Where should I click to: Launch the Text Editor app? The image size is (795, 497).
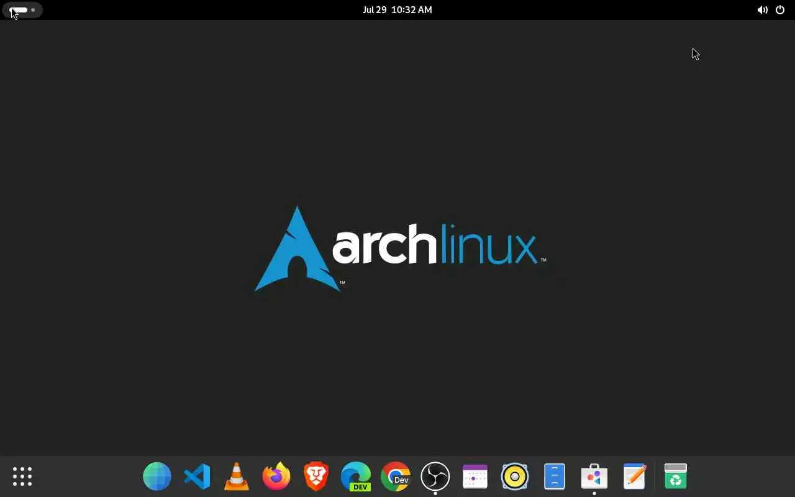(634, 476)
